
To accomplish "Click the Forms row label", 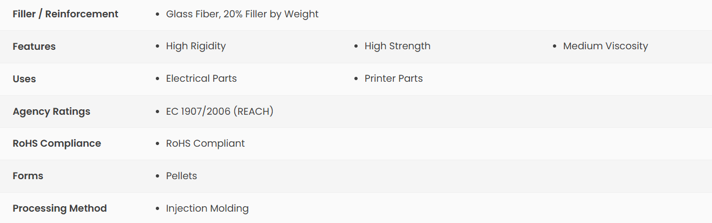I will pos(28,176).
